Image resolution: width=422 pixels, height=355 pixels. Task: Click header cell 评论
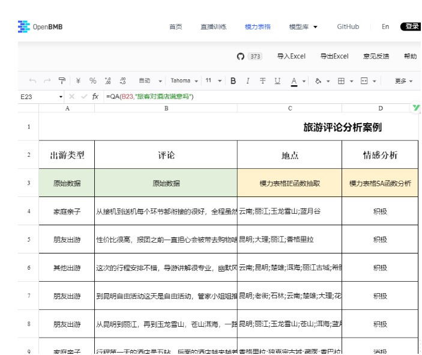point(166,155)
